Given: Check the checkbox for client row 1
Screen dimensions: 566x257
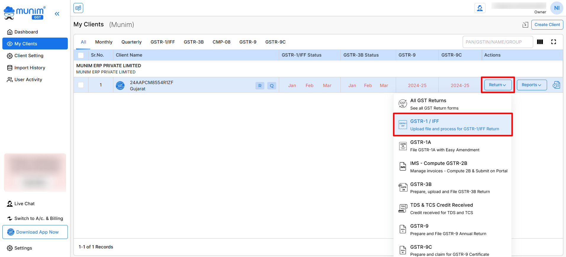Looking at the screenshot, I should click(81, 85).
